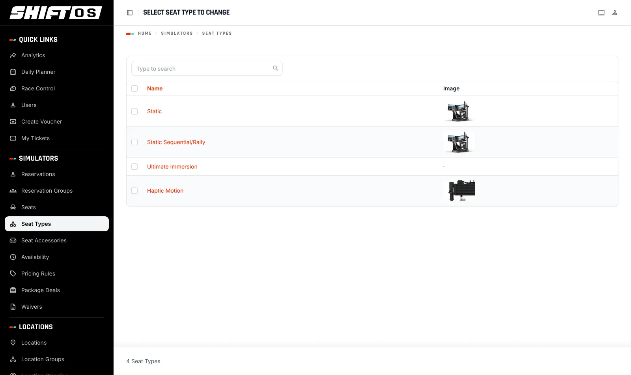
Task: Toggle the sidebar panel icon
Action: click(x=130, y=13)
